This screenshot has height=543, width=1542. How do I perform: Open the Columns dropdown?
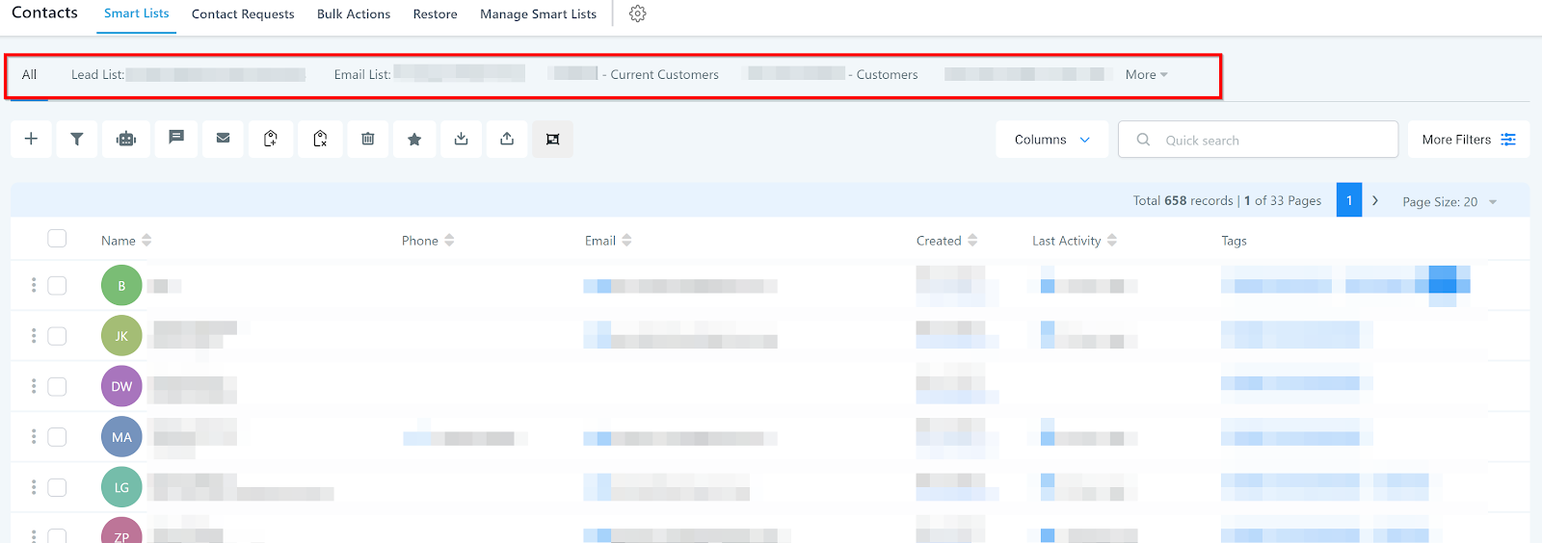coord(1051,140)
